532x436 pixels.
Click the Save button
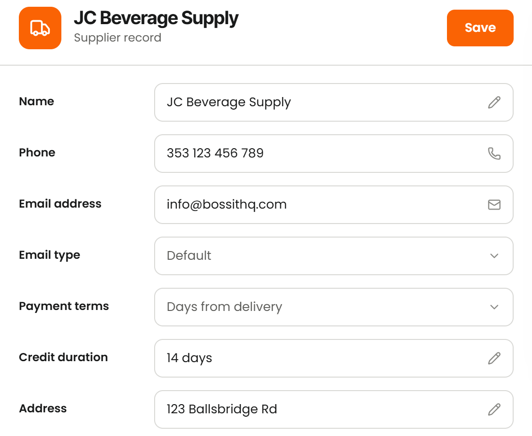point(480,28)
